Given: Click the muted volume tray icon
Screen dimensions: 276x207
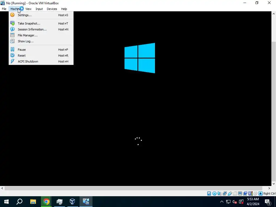Looking at the screenshot, I should pos(235,202).
